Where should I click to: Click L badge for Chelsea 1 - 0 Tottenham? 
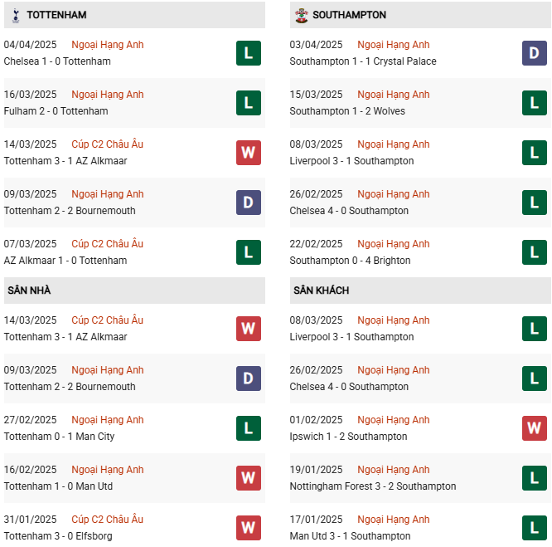(x=248, y=53)
